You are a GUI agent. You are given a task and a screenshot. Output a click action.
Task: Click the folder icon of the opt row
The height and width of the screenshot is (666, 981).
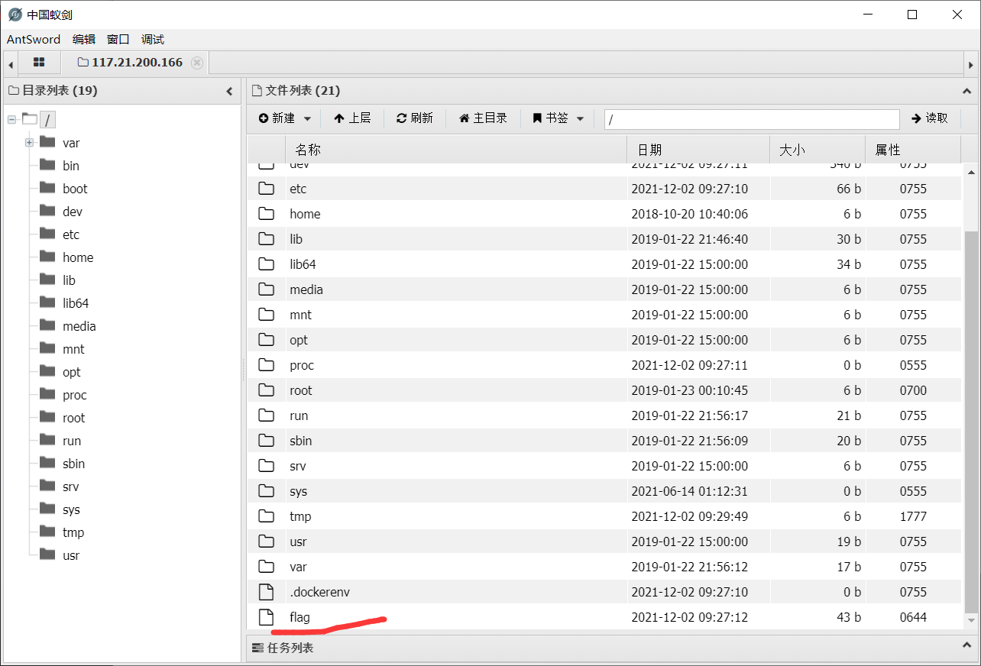266,340
